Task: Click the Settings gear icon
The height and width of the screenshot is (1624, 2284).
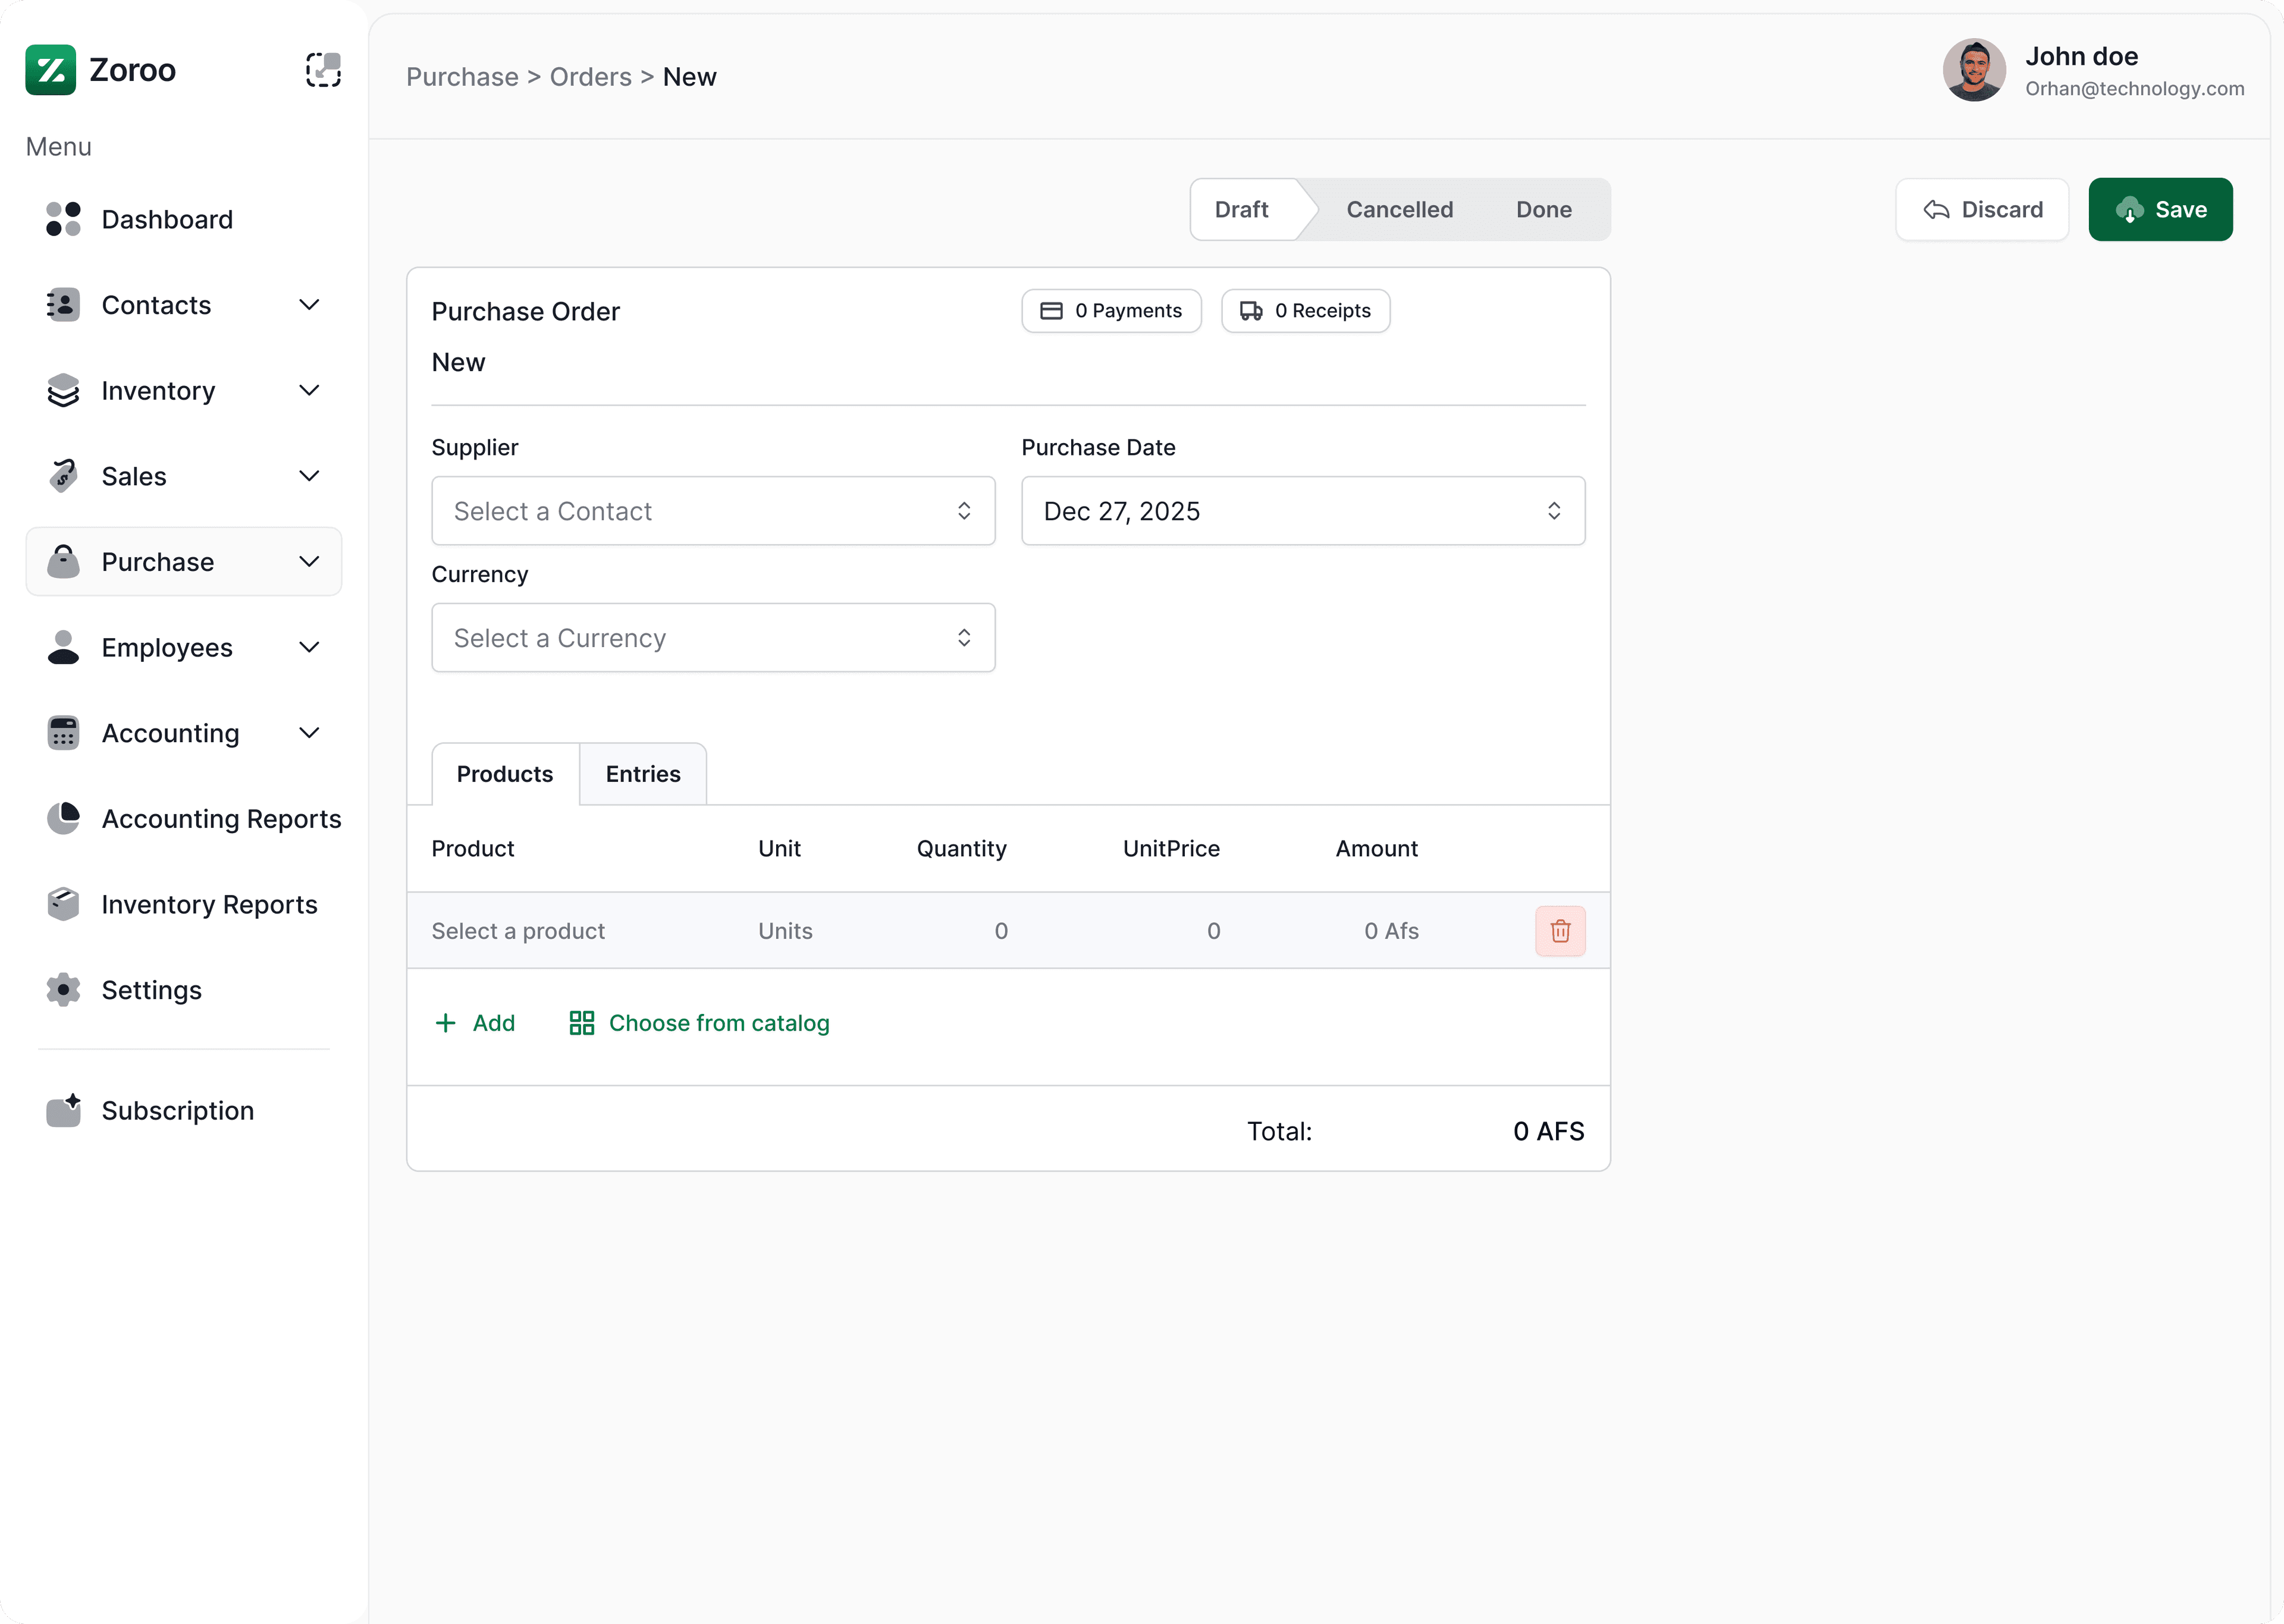Action: (63, 990)
